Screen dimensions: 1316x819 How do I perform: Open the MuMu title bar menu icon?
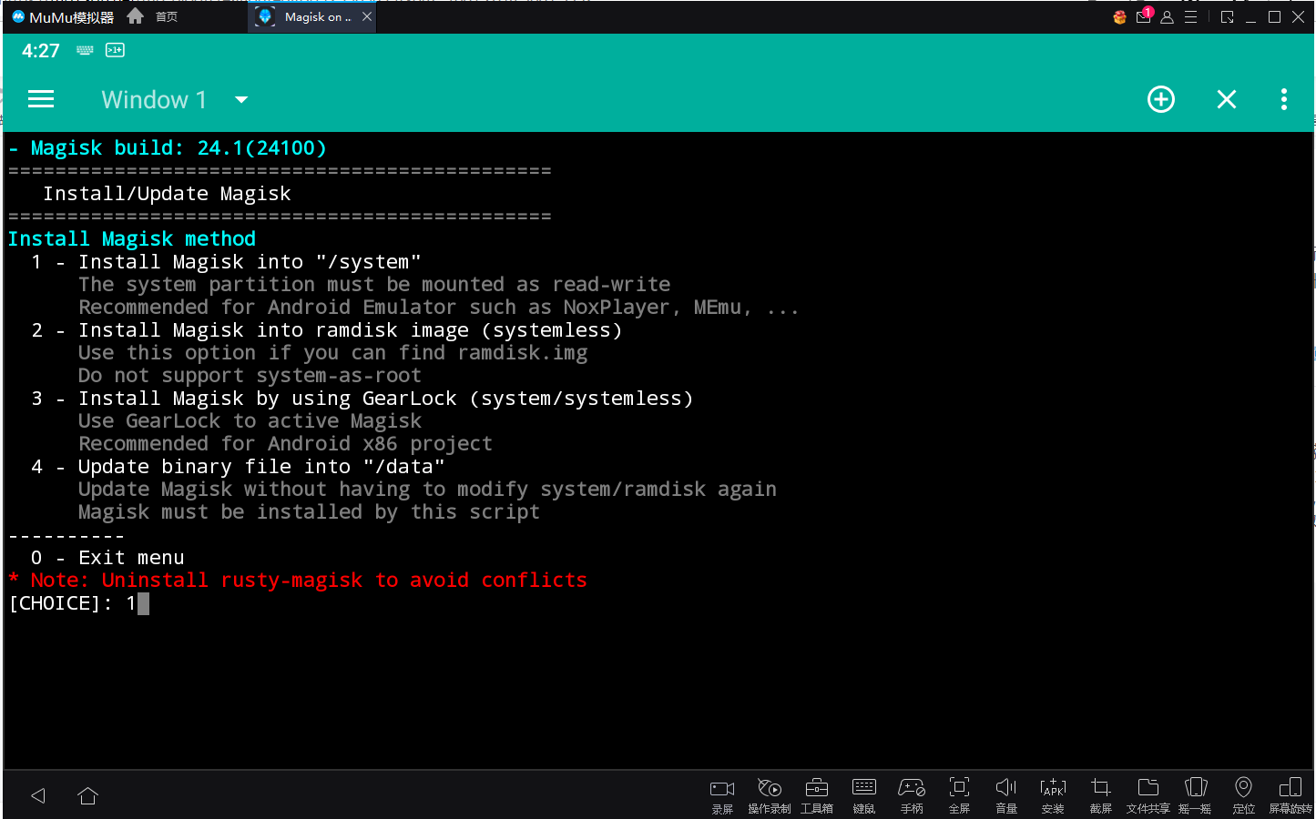[x=1191, y=17]
